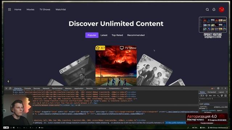Click the lightning dev indicator icon
The width and height of the screenshot is (232, 130).
(8, 81)
